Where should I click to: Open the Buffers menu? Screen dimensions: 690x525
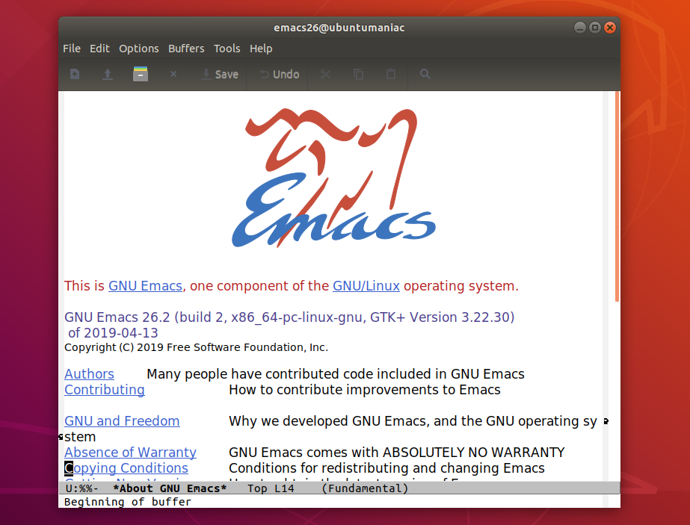[x=186, y=49]
